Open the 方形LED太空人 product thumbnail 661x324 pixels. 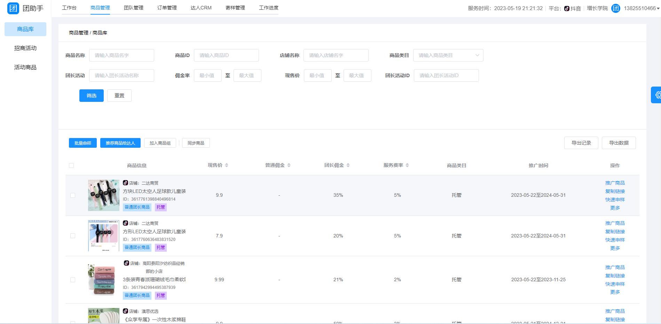click(x=104, y=236)
